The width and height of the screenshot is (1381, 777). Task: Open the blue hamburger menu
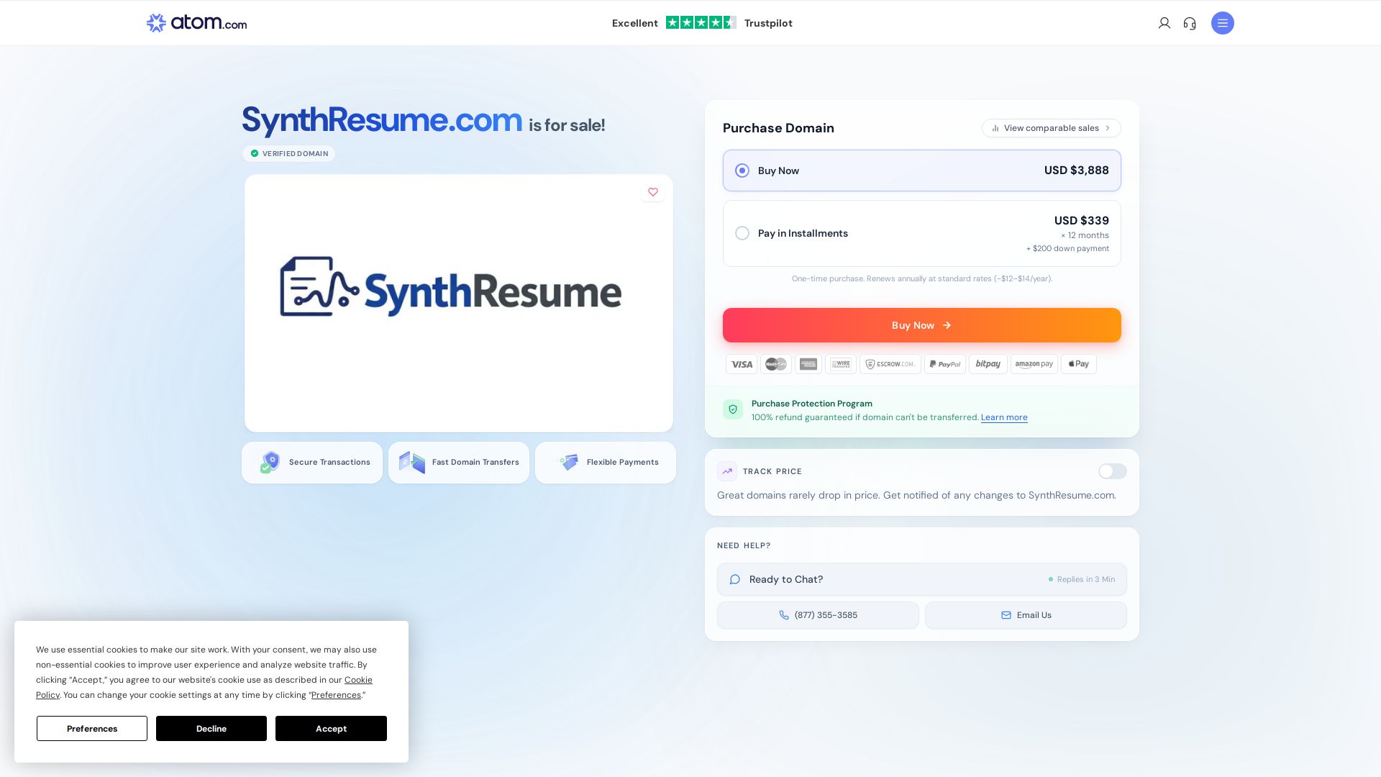coord(1223,23)
